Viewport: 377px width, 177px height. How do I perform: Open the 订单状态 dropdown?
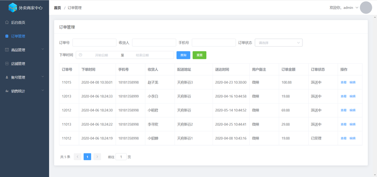pos(279,43)
